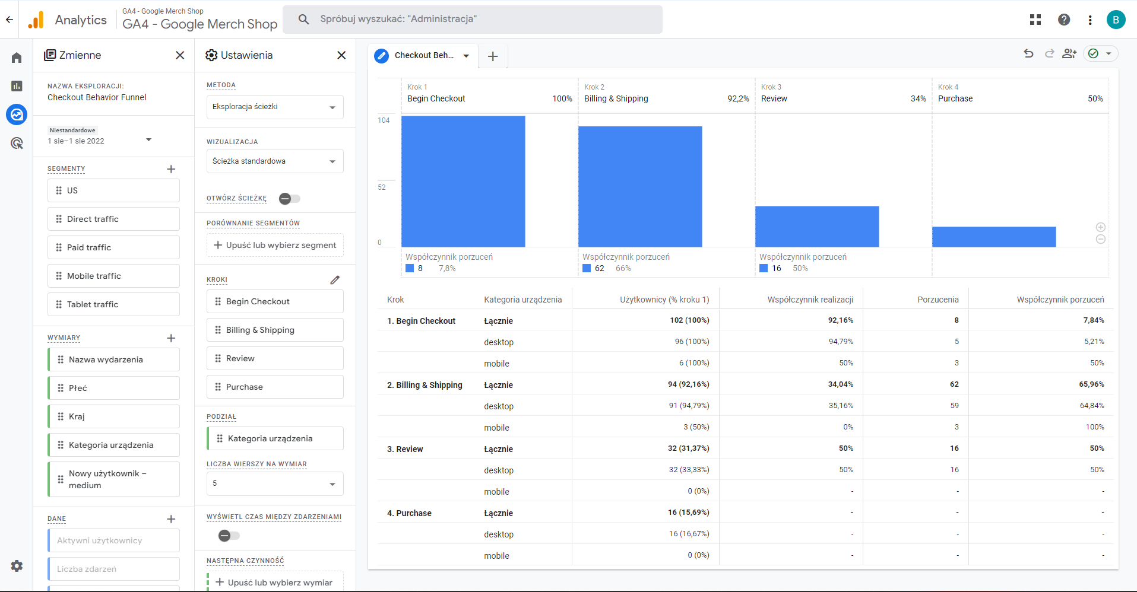Viewport: 1137px width, 592px height.
Task: Share the exploration with other users
Action: [1069, 53]
